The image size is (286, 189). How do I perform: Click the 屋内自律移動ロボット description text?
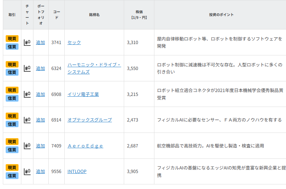tap(219, 42)
